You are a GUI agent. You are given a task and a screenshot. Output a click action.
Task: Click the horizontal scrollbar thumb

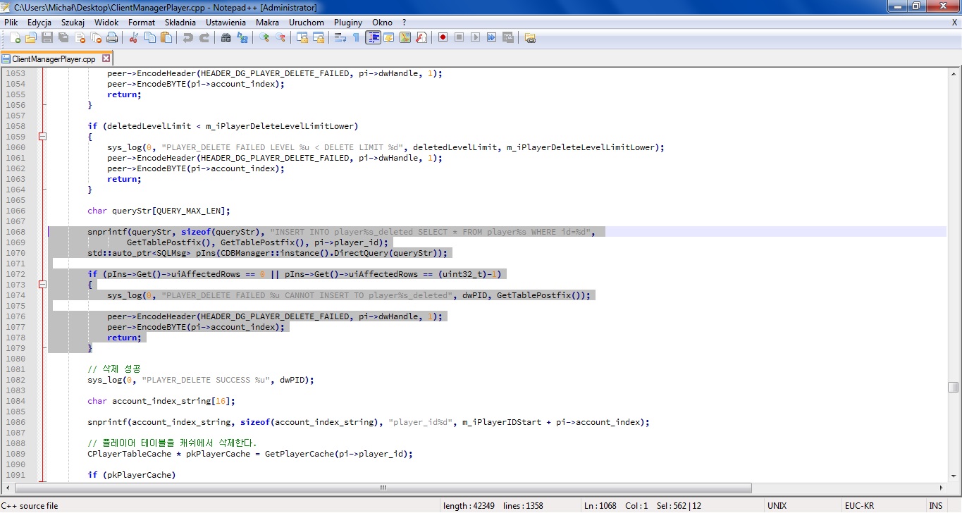point(383,488)
